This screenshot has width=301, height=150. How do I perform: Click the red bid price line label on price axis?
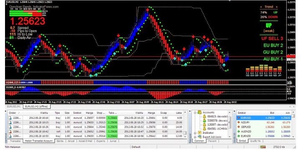coord(291,56)
